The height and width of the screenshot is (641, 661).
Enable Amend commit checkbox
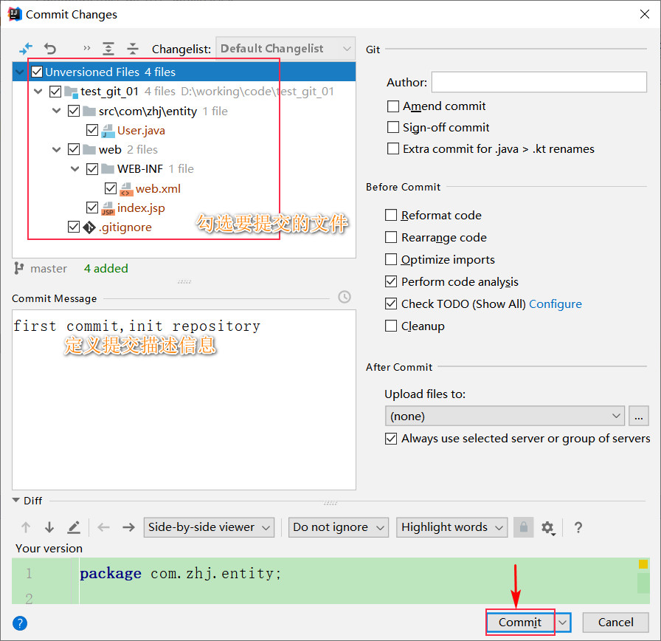coord(393,106)
